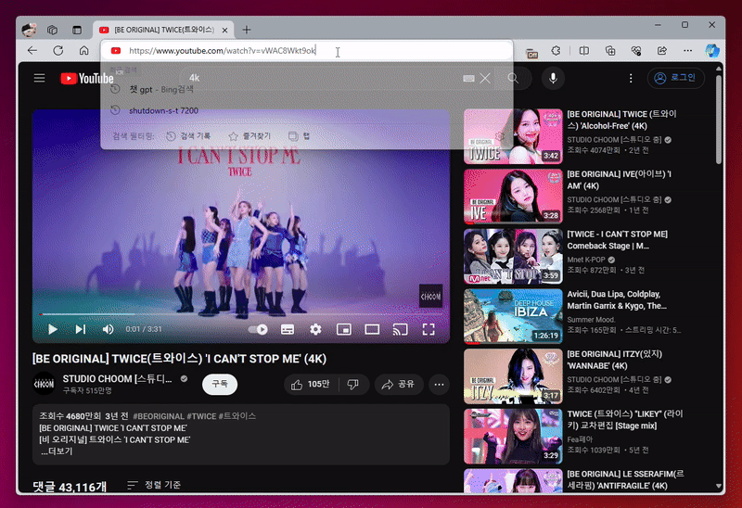Click the toolbar icon labeled Off
742x508 pixels.
[x=531, y=53]
